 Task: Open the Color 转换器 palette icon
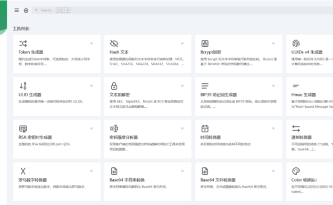point(296,171)
